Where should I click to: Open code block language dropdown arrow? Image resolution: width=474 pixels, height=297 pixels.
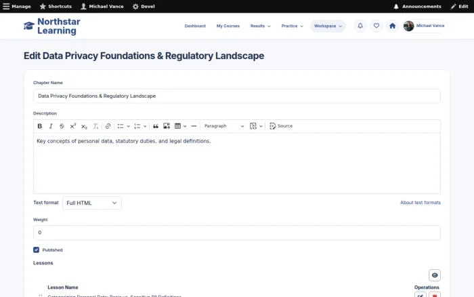click(x=261, y=126)
